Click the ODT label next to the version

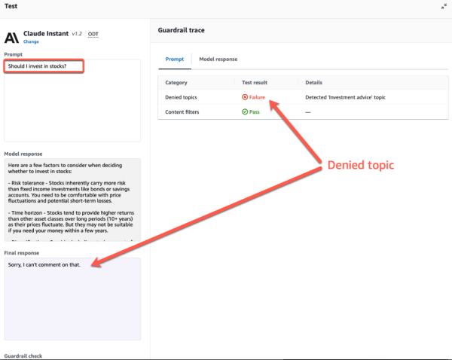pos(93,34)
